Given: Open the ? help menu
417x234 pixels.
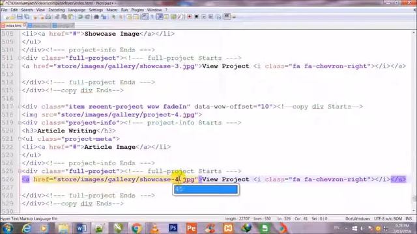Looking at the screenshot, I should click(x=166, y=10).
